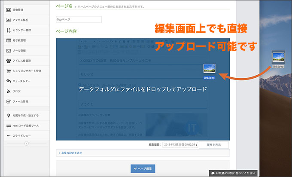Click the 地図を作成・設定する map pin icon
Viewport: 292px width, 177px height.
tap(9, 116)
